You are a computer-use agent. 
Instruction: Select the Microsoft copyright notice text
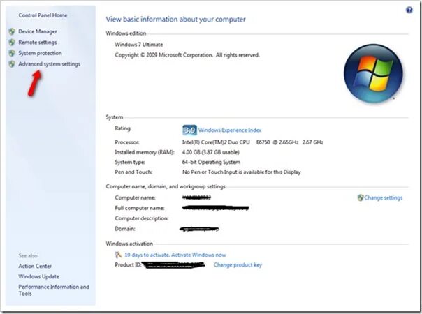pos(187,55)
